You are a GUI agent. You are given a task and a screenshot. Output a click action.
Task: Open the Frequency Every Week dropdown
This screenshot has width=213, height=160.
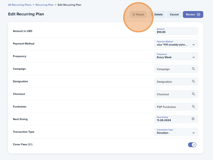pos(176,56)
